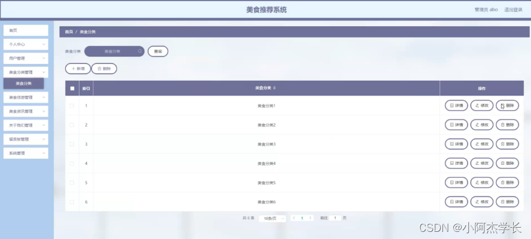The height and width of the screenshot is (239, 531).
Task: View 详情 of 美食分类5
Action: (x=456, y=183)
